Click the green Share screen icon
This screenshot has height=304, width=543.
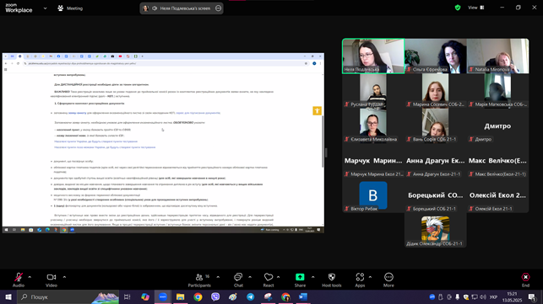[x=300, y=277]
